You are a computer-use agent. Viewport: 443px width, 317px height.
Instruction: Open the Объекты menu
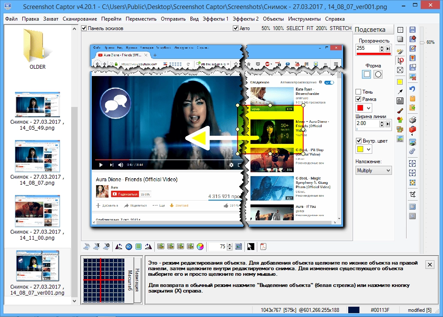click(273, 19)
